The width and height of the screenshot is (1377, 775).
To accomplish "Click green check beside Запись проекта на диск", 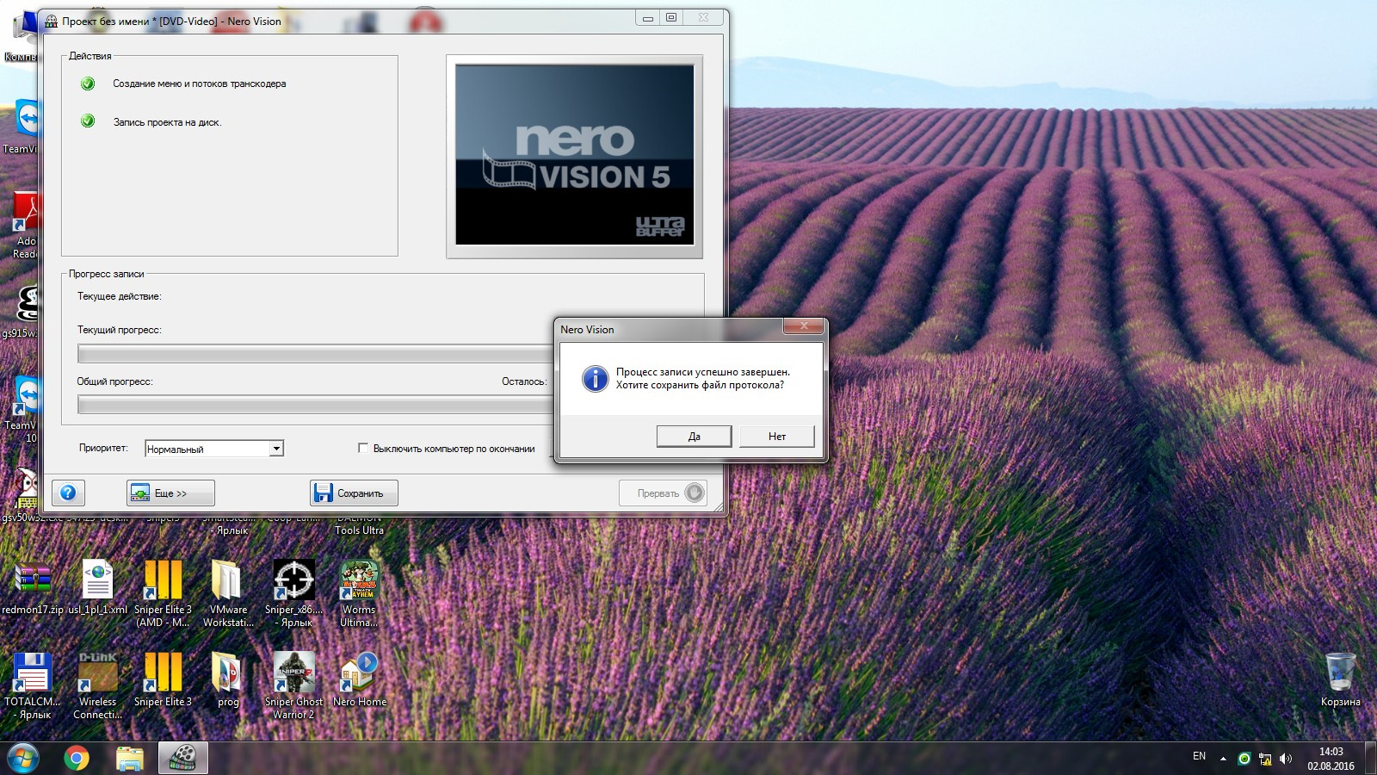I will [88, 121].
